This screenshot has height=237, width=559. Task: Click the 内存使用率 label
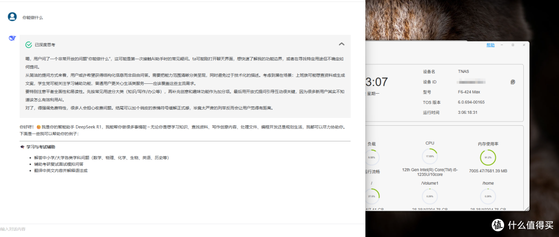pyautogui.click(x=488, y=144)
